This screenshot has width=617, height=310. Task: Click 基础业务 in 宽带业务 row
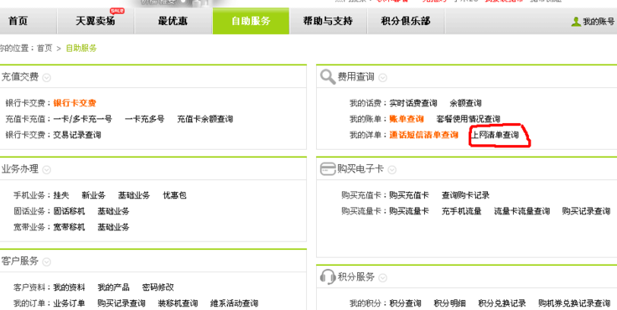pos(114,227)
